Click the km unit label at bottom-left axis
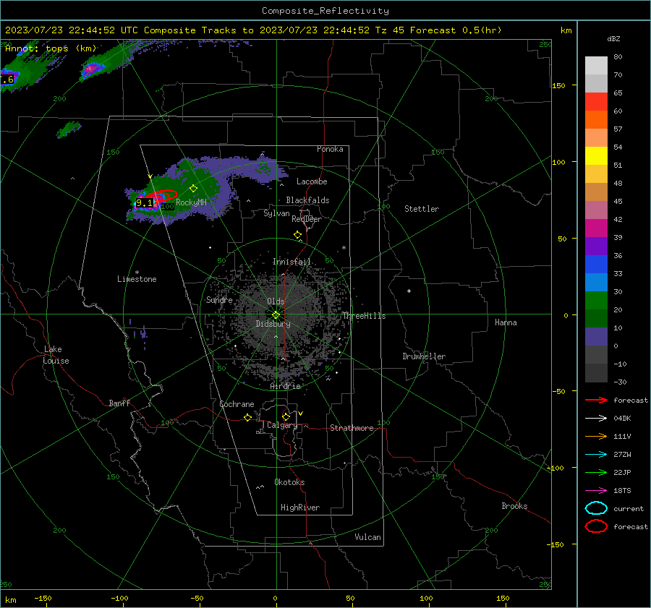 coord(11,600)
